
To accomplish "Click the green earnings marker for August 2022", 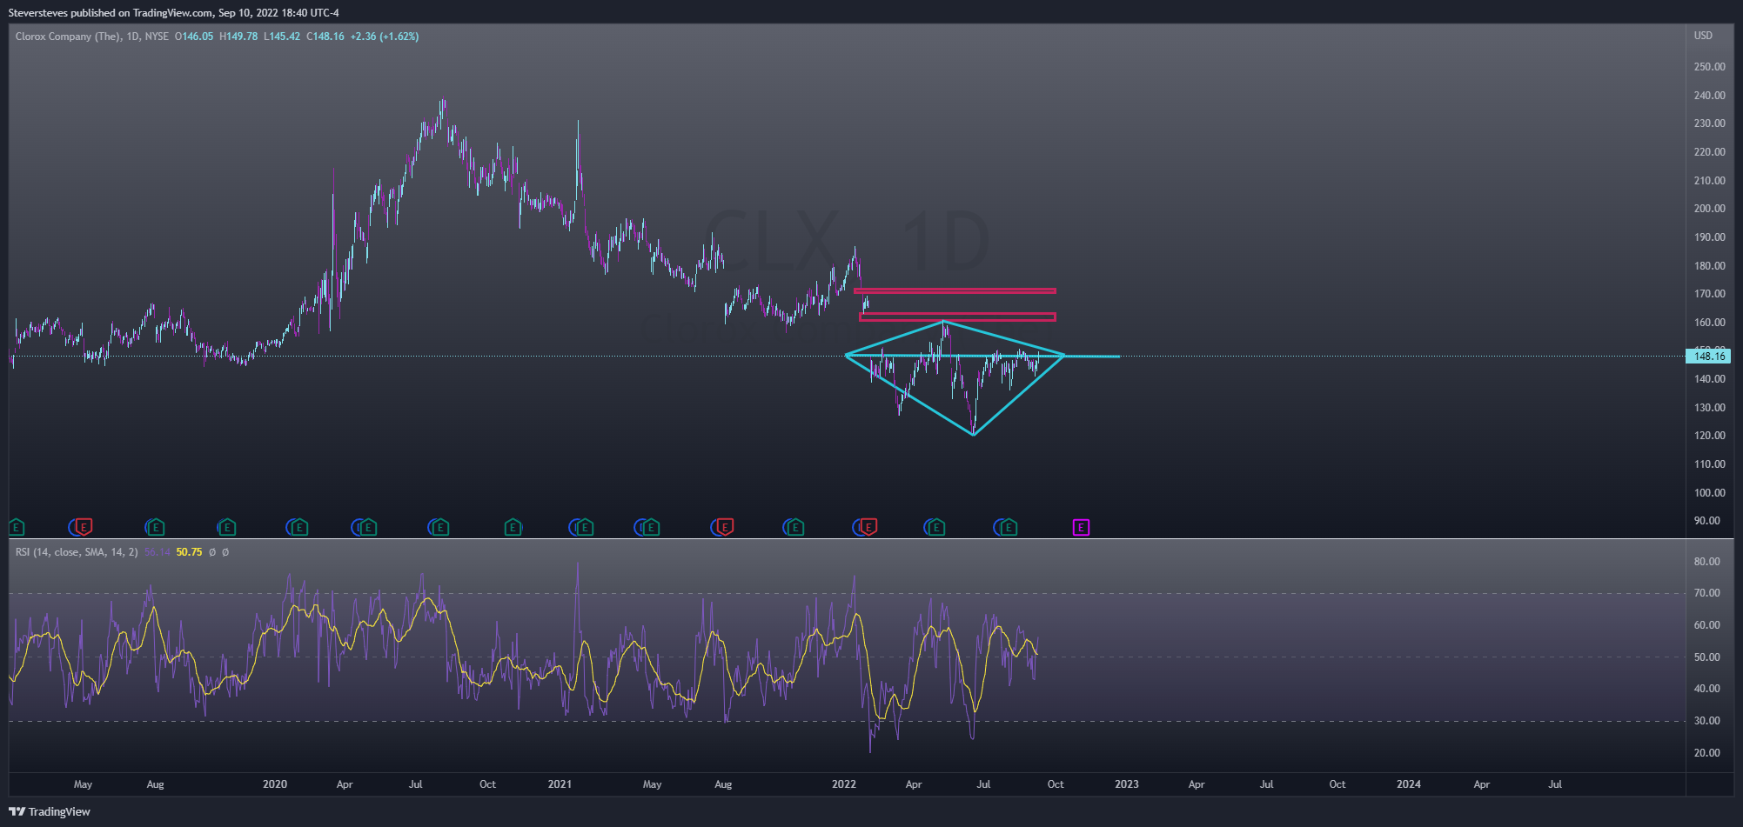I will 1009,527.
